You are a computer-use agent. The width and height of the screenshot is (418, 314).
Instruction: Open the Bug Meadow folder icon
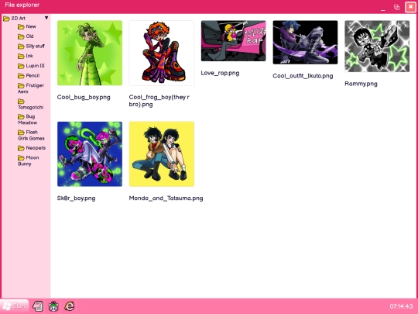21,116
